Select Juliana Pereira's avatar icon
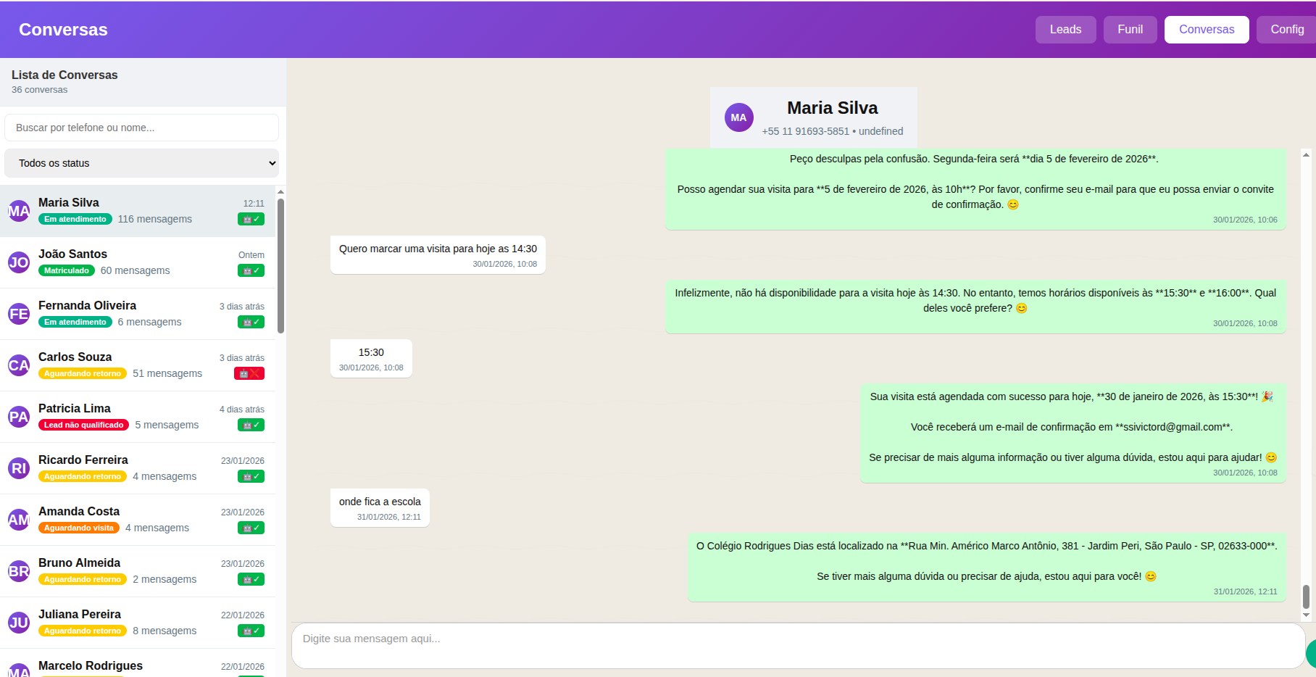This screenshot has width=1316, height=677. pyautogui.click(x=19, y=623)
